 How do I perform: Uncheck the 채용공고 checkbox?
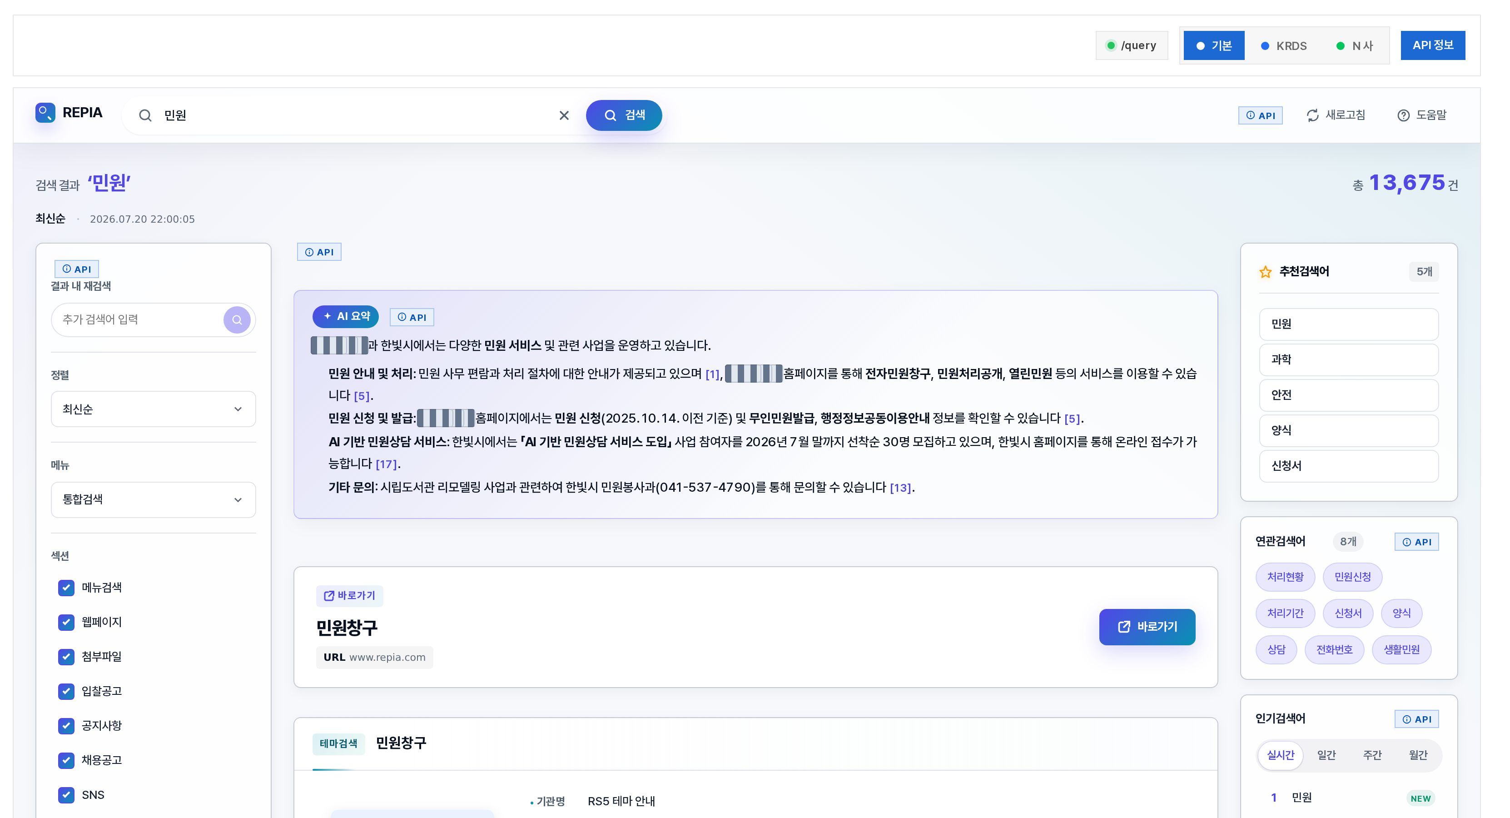(x=66, y=761)
